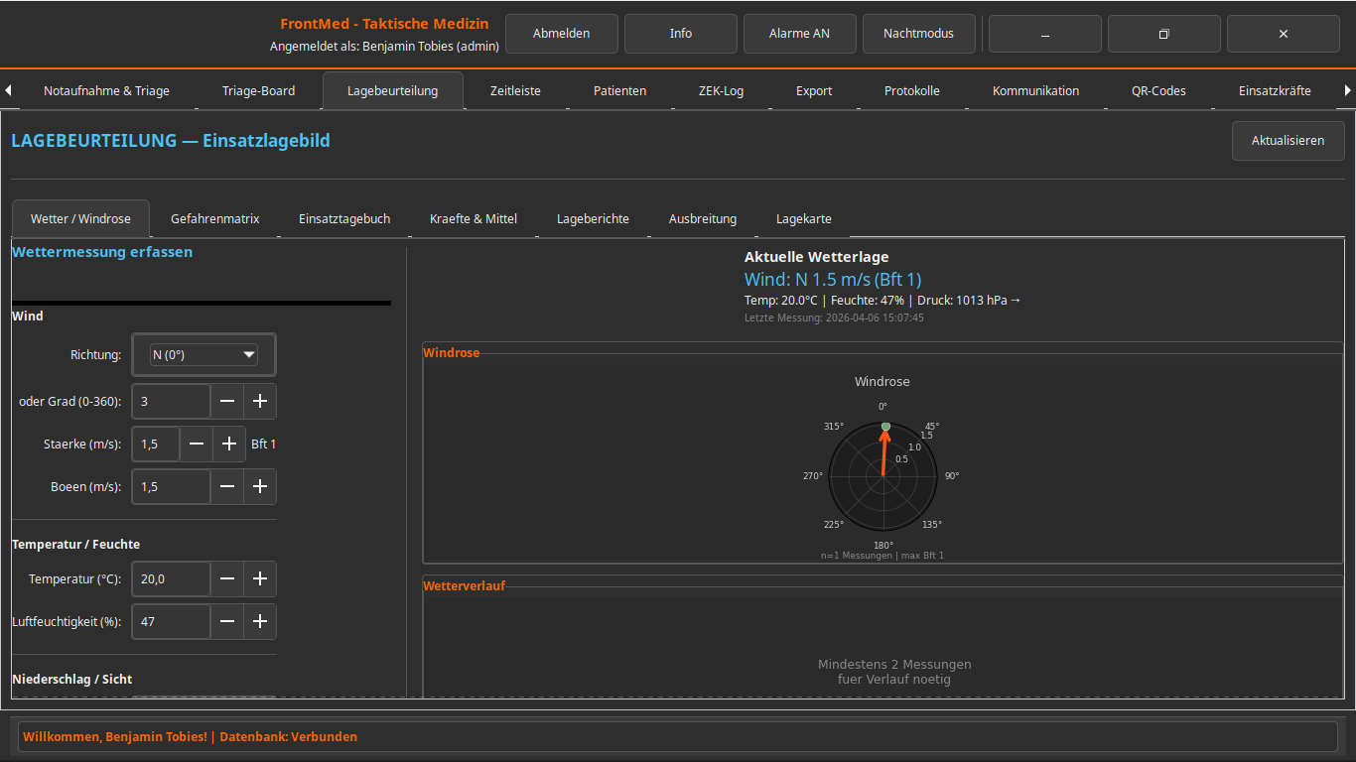Click the Temperatur input field
The height and width of the screenshot is (762, 1356).
coord(171,579)
